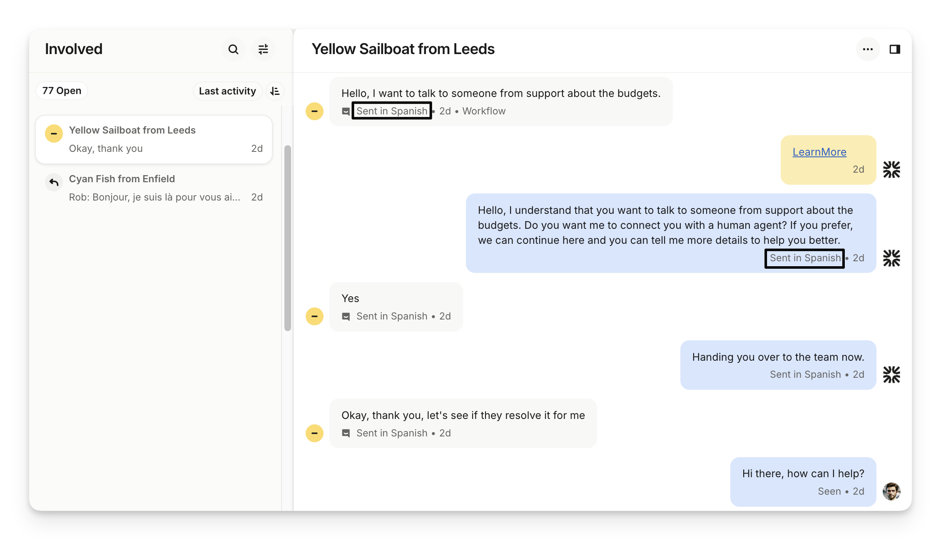Open the inbox filter sliders icon
The image size is (941, 540).
pyautogui.click(x=263, y=50)
